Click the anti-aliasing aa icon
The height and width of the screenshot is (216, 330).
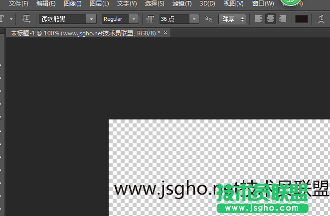tap(208, 19)
